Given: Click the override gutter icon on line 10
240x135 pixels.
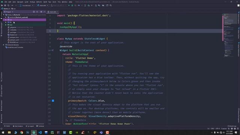Looking at the screenshot, I should (x=52, y=50).
